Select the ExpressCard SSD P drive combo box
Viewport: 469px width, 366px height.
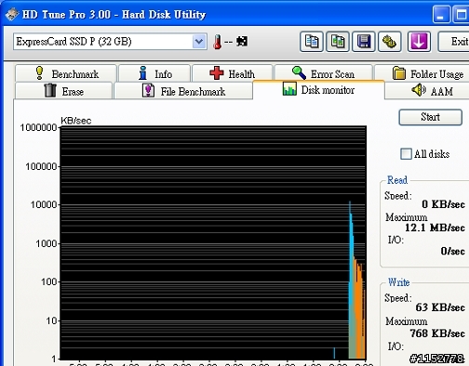(110, 42)
